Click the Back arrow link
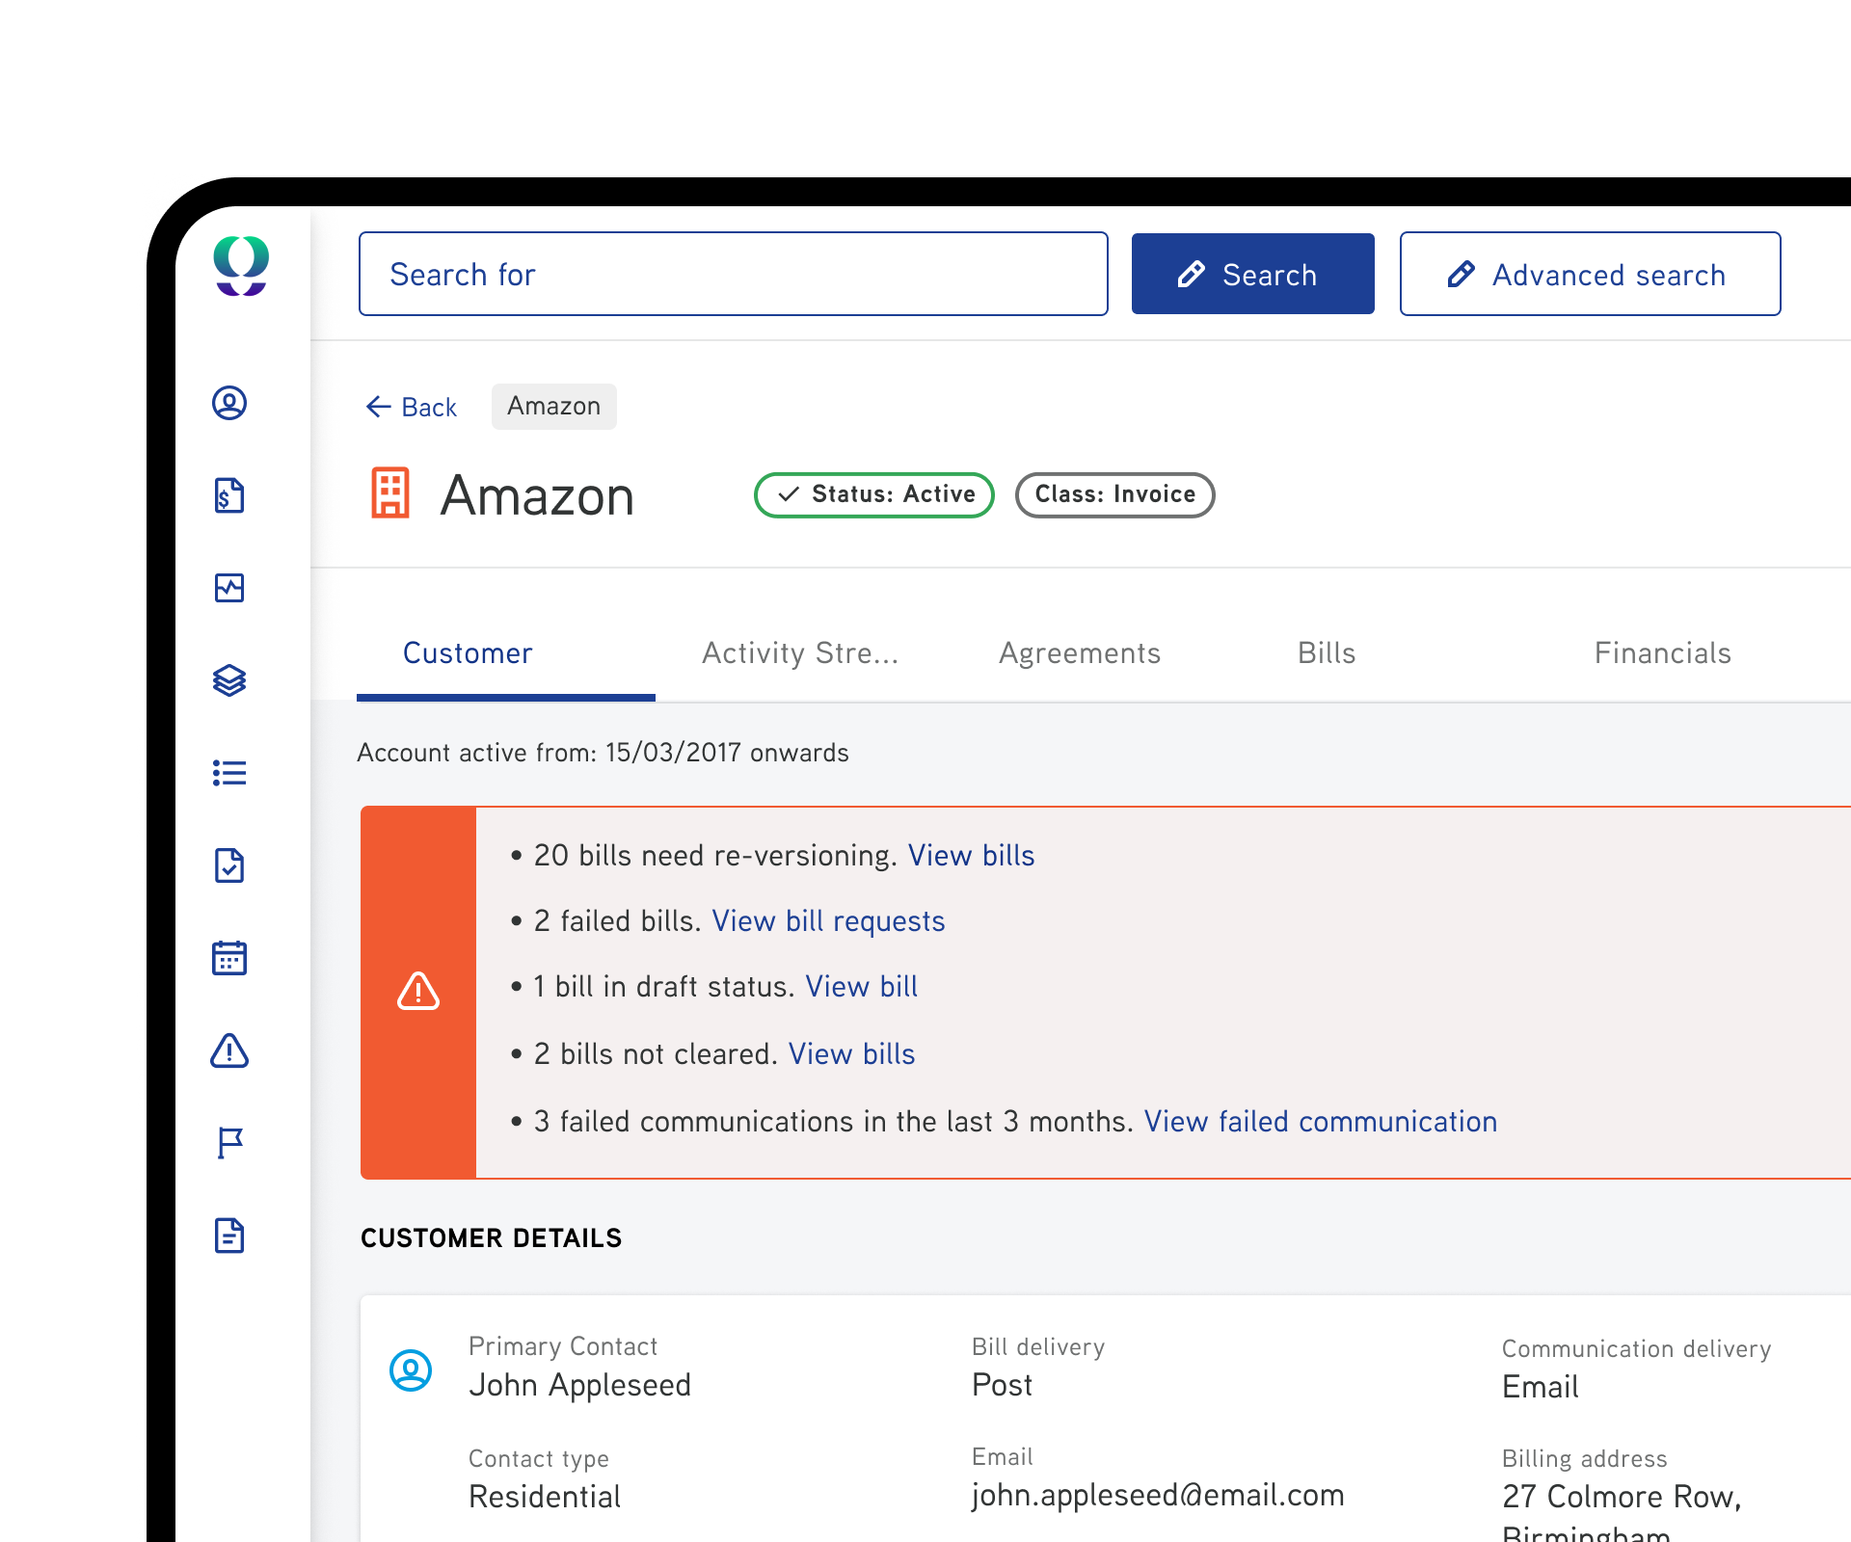The image size is (1851, 1542). pyautogui.click(x=411, y=407)
